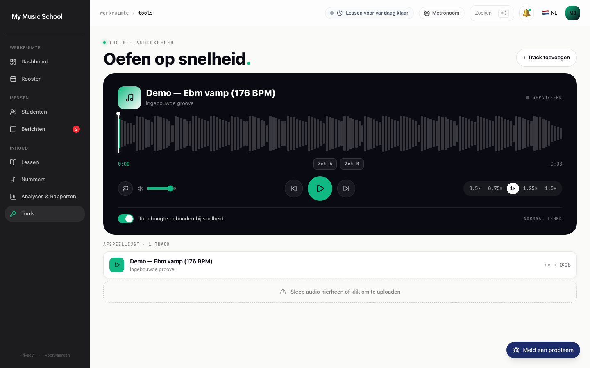The image size is (590, 368).
Task: Click Lessen voor vandaag klaar status pill
Action: [369, 13]
